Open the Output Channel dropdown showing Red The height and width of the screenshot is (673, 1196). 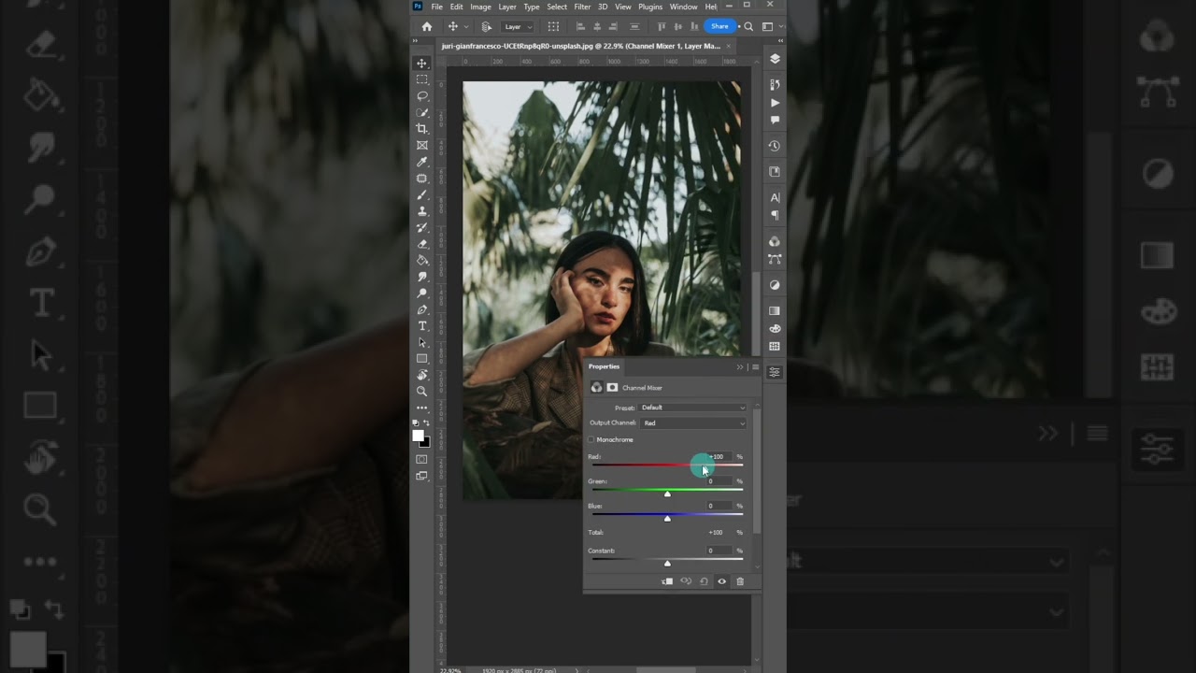click(693, 423)
